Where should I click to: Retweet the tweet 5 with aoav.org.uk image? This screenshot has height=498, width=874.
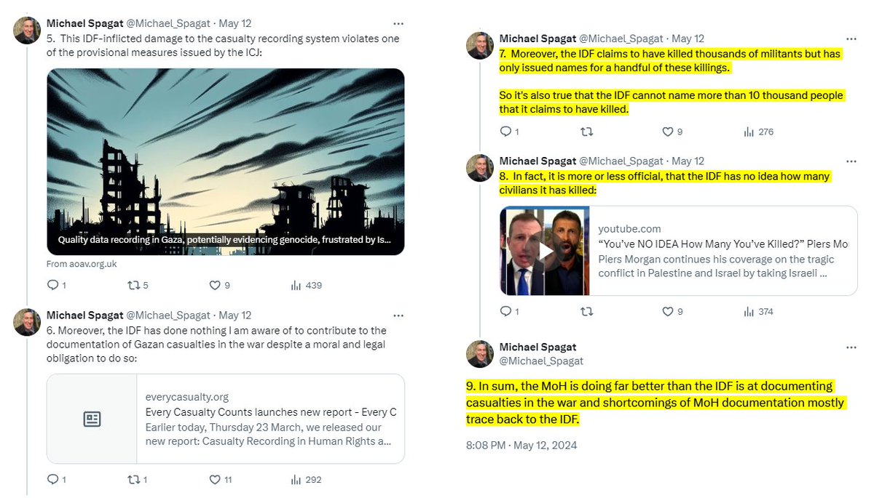coord(133,285)
